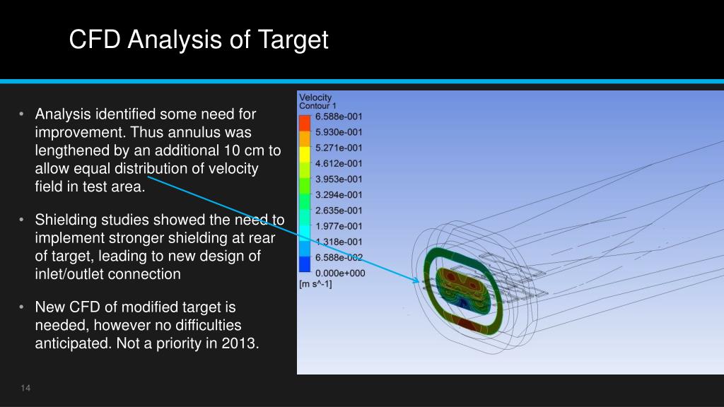Click the velocity contour cross-section in the CFD image
The image size is (724, 407).
(462, 291)
